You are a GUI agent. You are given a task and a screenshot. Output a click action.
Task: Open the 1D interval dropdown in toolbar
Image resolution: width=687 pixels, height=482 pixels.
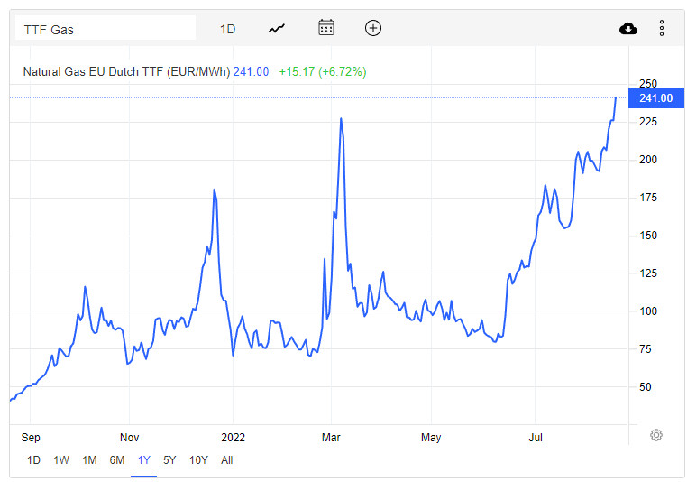coord(228,29)
